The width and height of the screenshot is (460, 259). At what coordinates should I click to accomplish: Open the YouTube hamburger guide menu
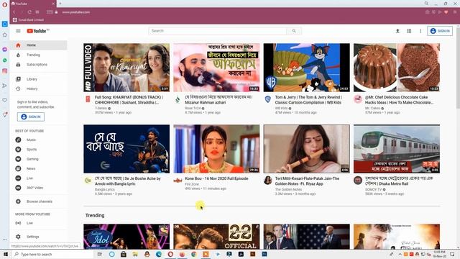18,31
